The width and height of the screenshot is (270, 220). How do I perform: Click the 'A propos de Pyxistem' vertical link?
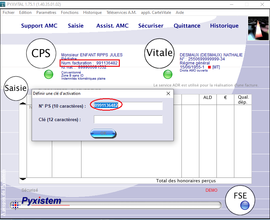(x=3, y=193)
